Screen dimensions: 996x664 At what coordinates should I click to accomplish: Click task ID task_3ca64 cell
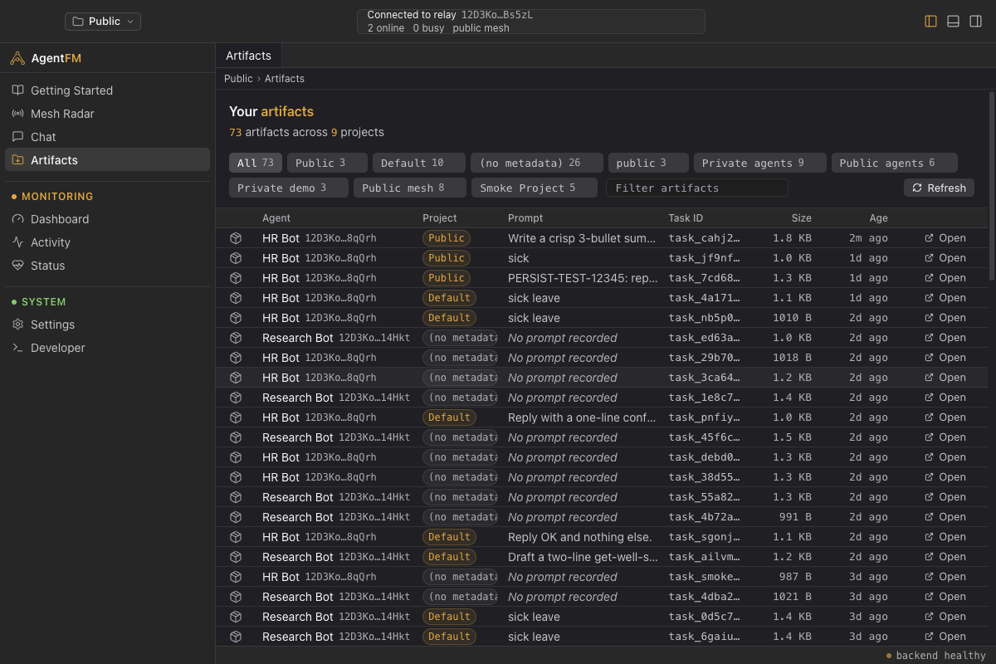(x=705, y=378)
